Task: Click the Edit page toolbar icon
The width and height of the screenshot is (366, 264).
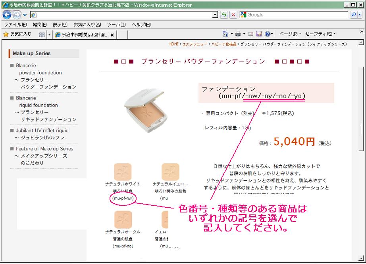Action: coord(259,34)
